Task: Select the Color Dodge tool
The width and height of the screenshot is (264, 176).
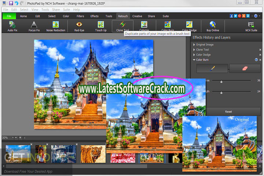Action: click(189, 26)
